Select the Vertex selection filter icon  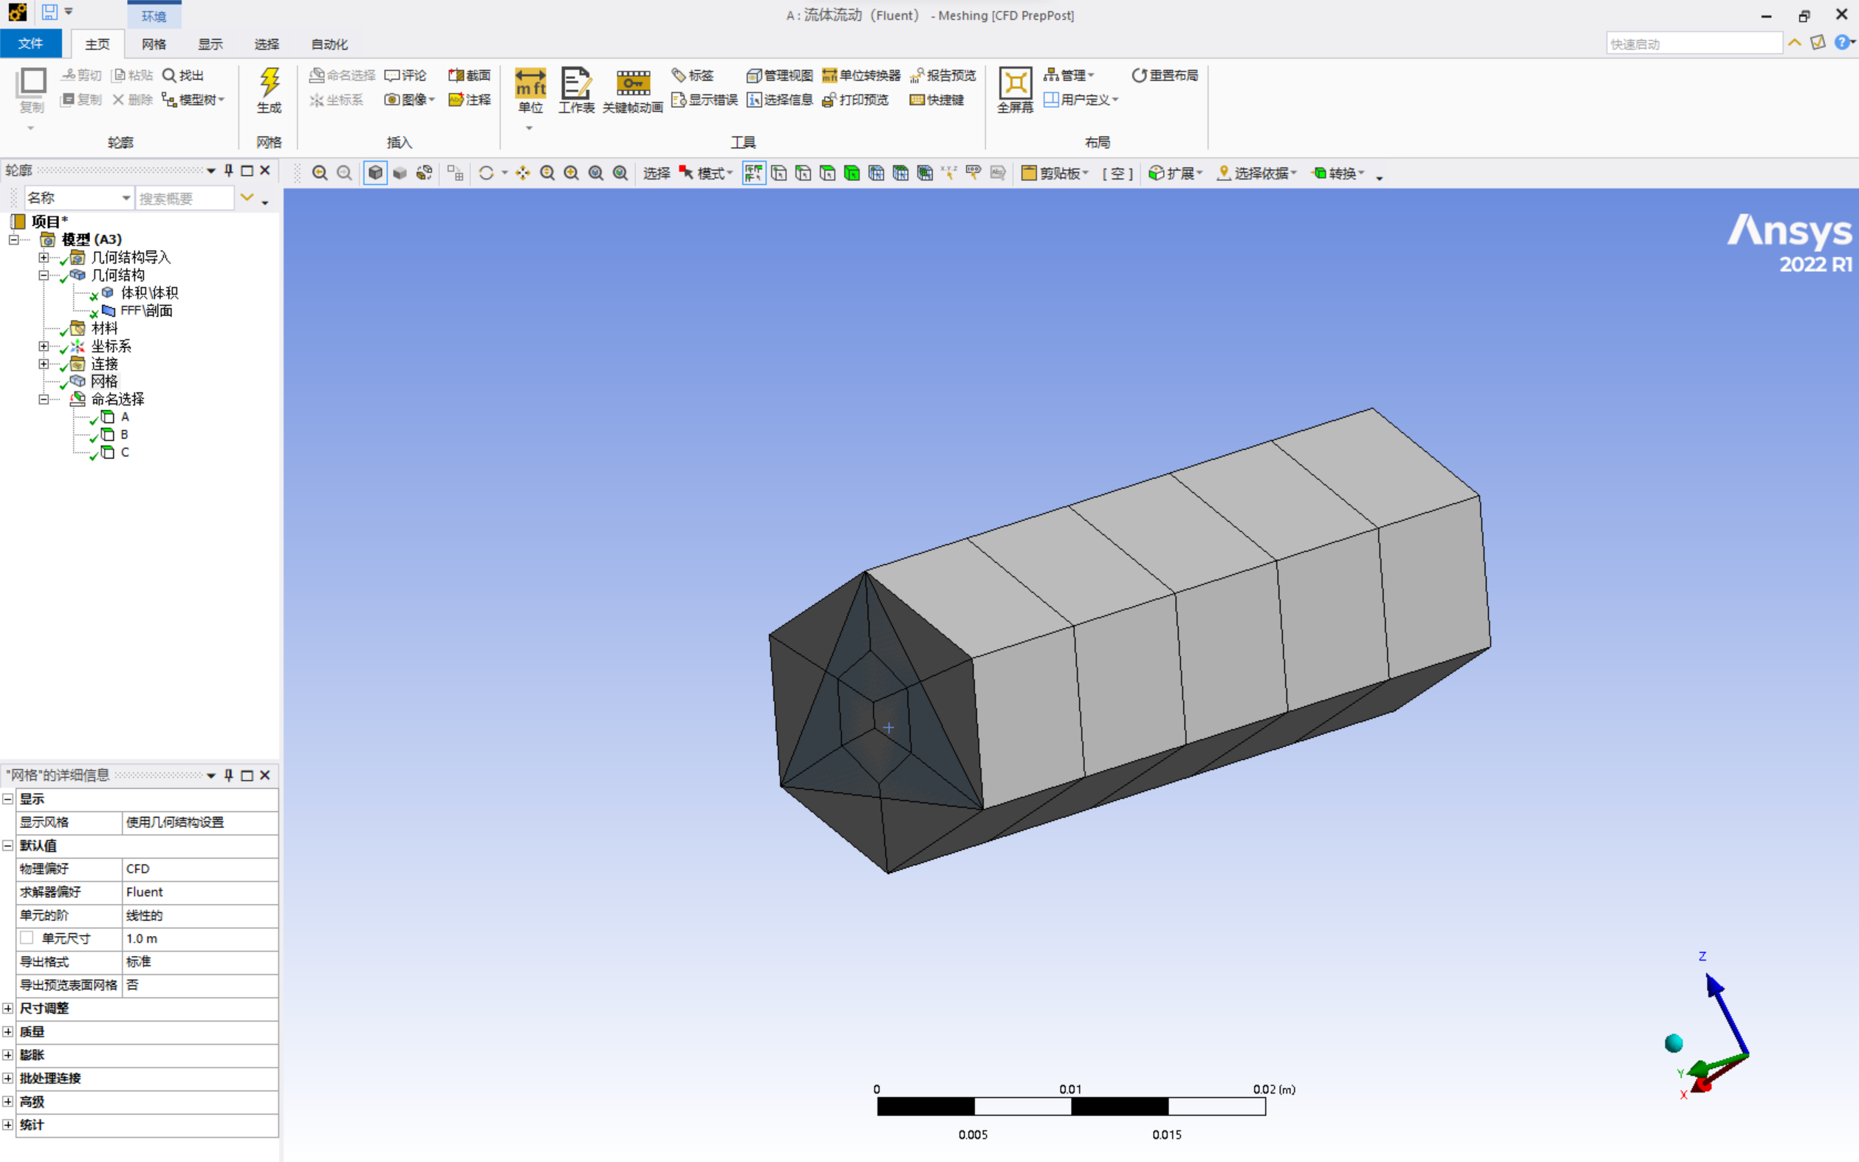coord(778,173)
